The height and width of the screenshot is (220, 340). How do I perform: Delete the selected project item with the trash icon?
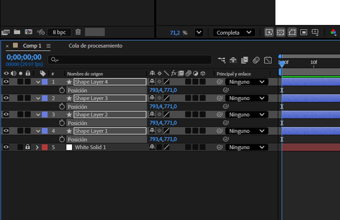(78, 32)
